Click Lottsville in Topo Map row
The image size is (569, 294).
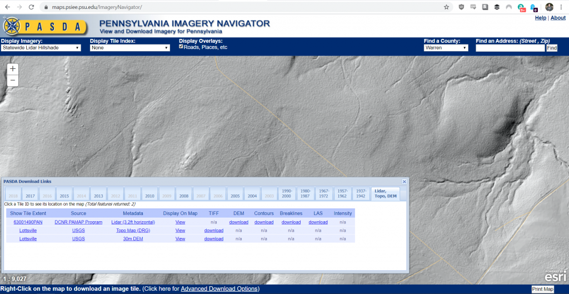[28, 231]
